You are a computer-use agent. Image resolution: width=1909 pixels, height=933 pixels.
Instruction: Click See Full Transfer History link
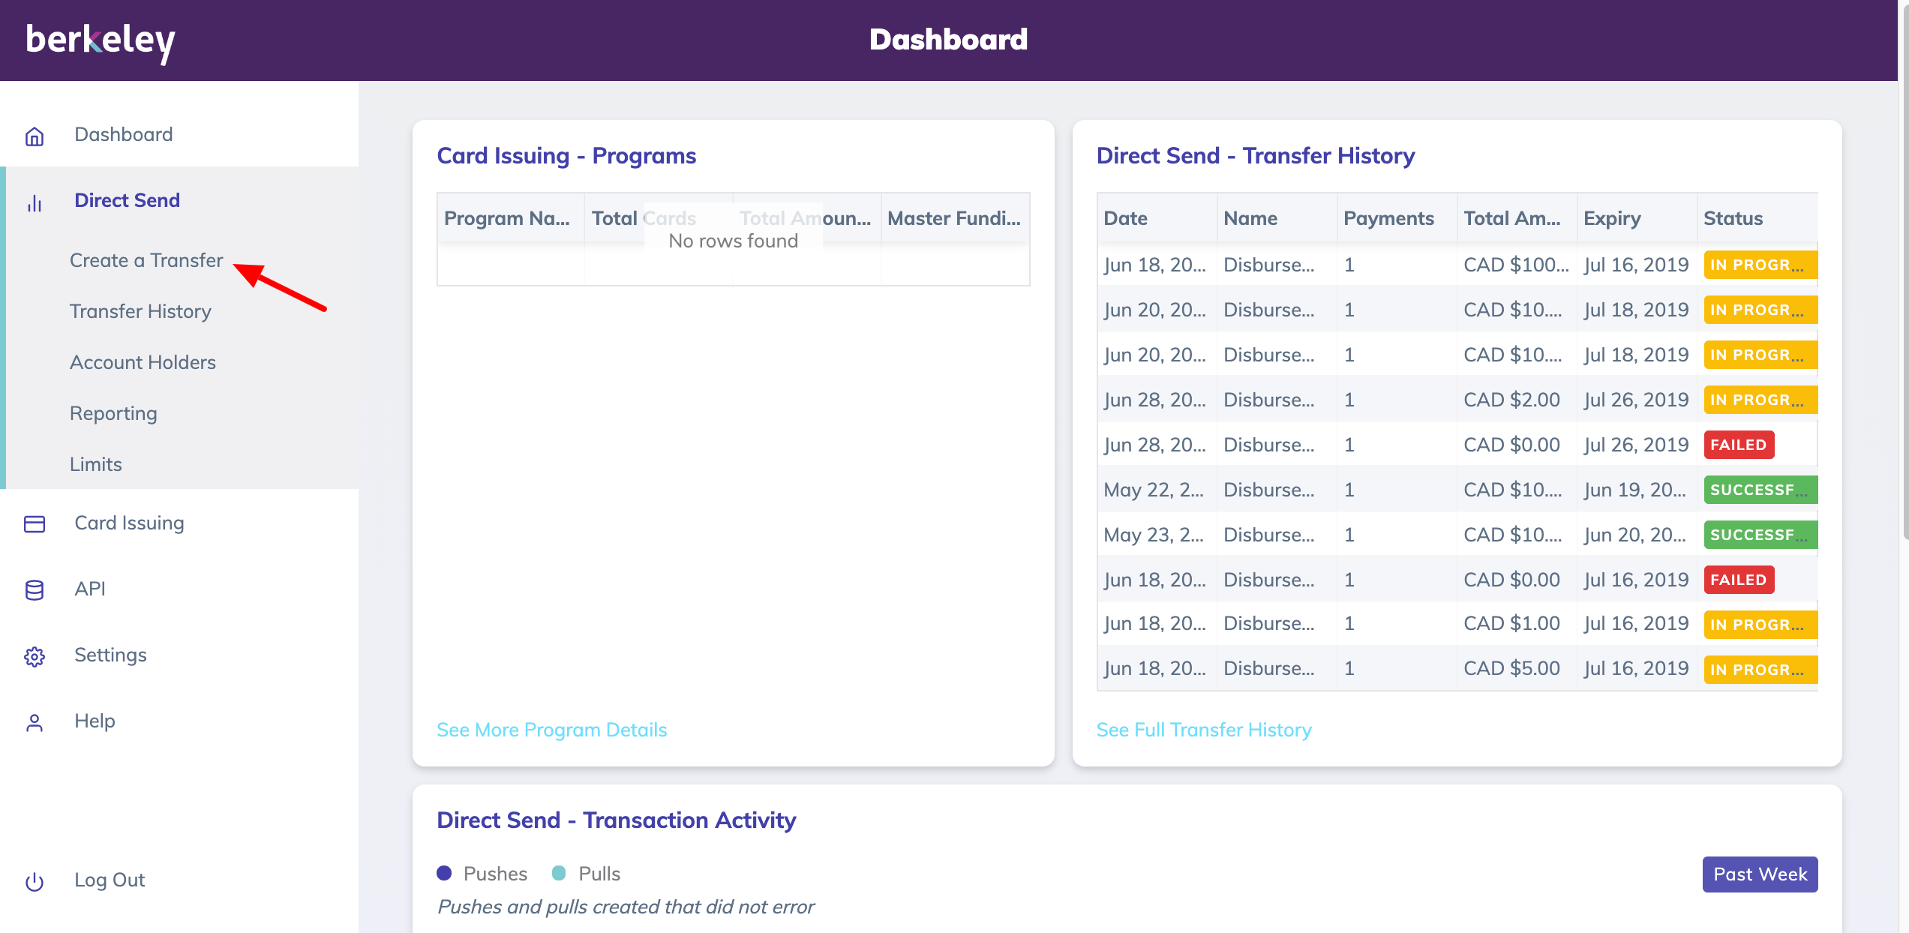pos(1203,730)
